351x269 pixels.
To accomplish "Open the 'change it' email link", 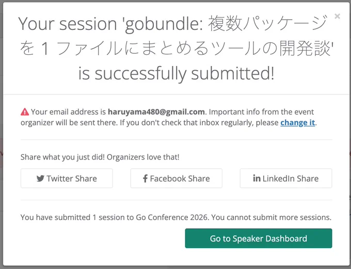I will (x=297, y=122).
